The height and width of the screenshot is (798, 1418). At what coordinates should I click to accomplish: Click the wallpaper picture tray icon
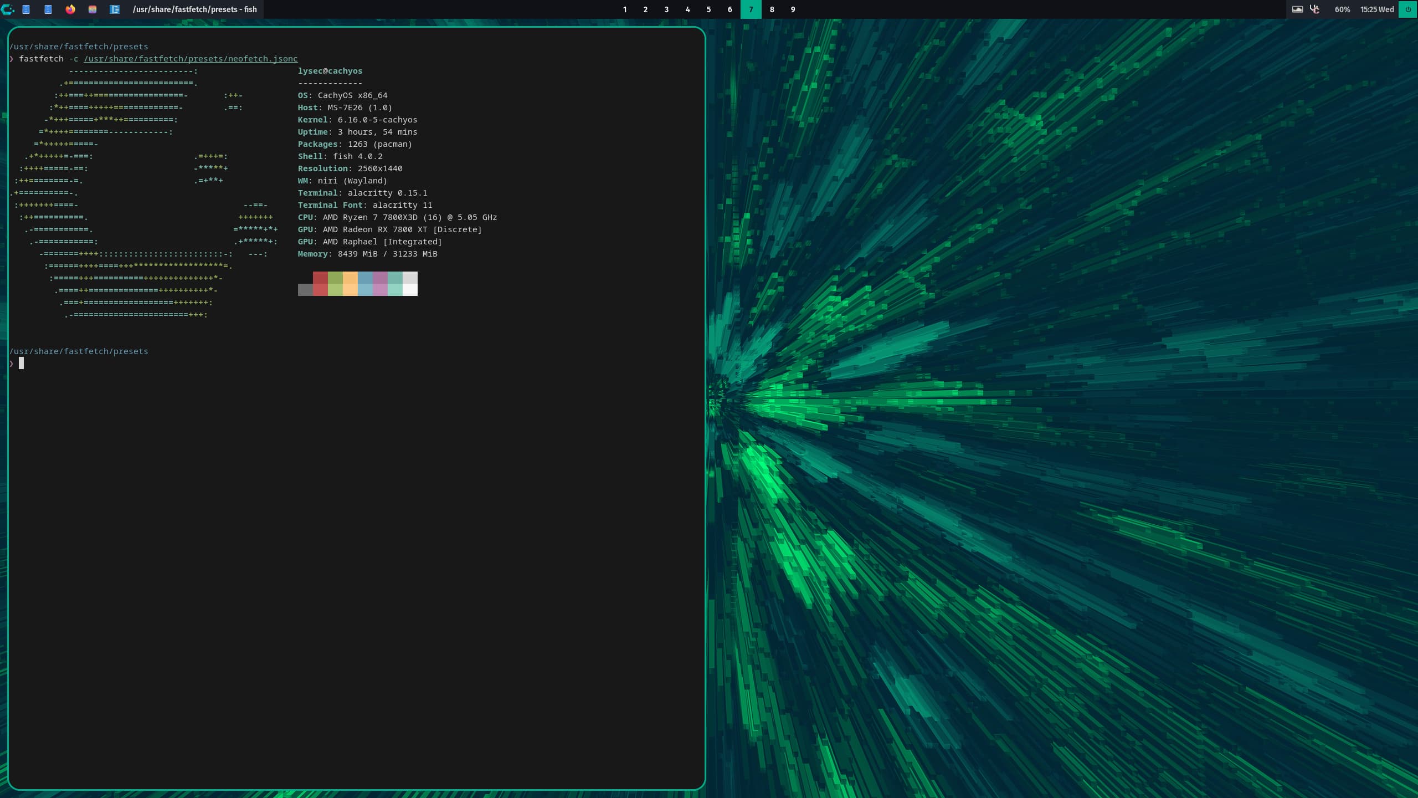[x=1297, y=9]
